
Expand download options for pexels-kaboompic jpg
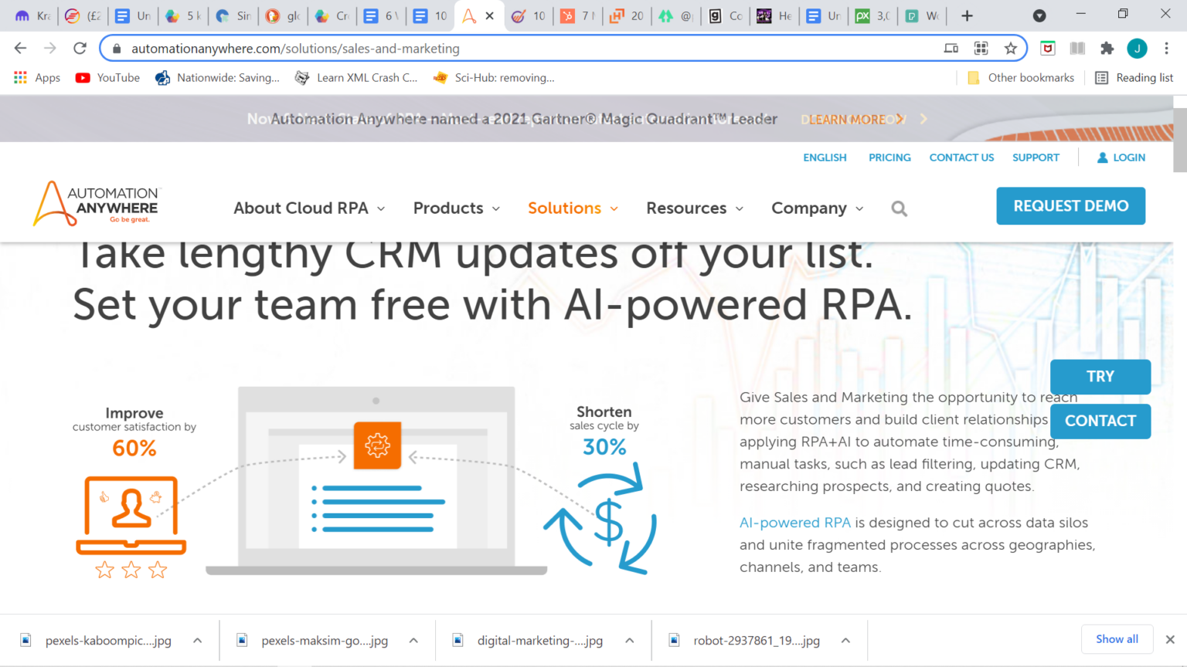198,640
